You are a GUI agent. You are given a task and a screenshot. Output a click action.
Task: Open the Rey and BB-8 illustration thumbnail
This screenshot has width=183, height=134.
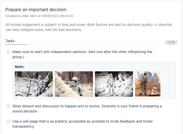[148, 84]
